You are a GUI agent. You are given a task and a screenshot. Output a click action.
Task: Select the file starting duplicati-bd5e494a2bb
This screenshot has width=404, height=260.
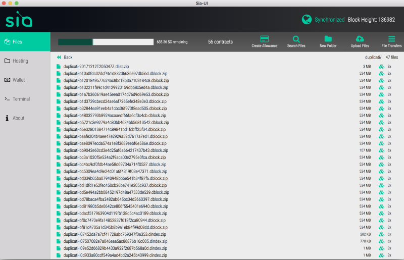pyautogui.click(x=116, y=192)
